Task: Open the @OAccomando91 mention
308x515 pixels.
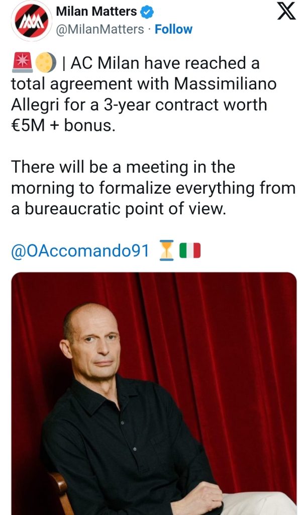Action: pyautogui.click(x=80, y=251)
